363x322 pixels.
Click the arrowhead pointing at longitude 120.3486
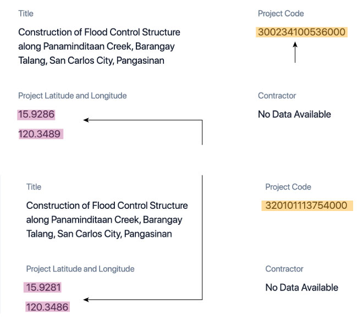[x=85, y=300]
